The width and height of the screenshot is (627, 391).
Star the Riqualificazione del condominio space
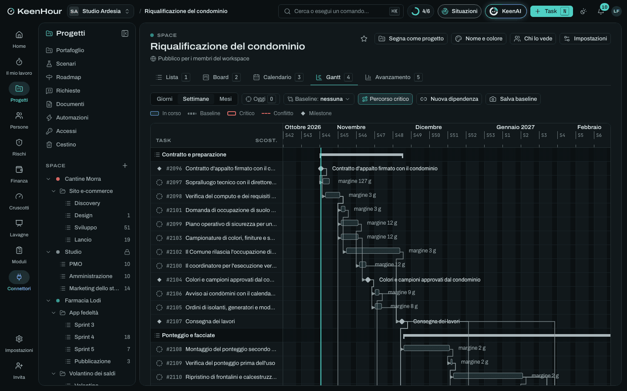(x=364, y=39)
